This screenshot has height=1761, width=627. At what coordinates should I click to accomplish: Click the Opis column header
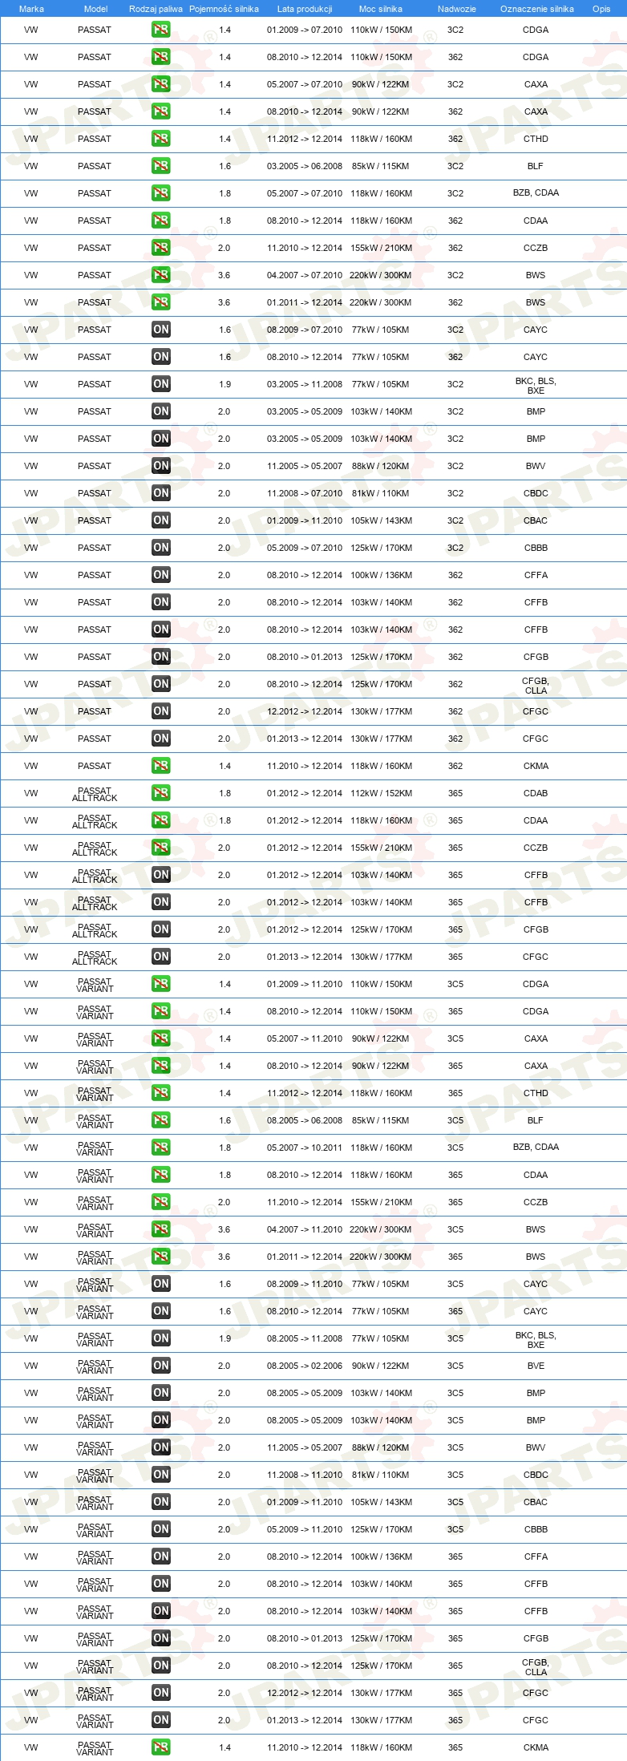coord(601,9)
